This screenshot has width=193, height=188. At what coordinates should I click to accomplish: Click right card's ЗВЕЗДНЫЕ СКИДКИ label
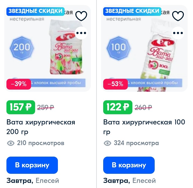click(x=132, y=11)
